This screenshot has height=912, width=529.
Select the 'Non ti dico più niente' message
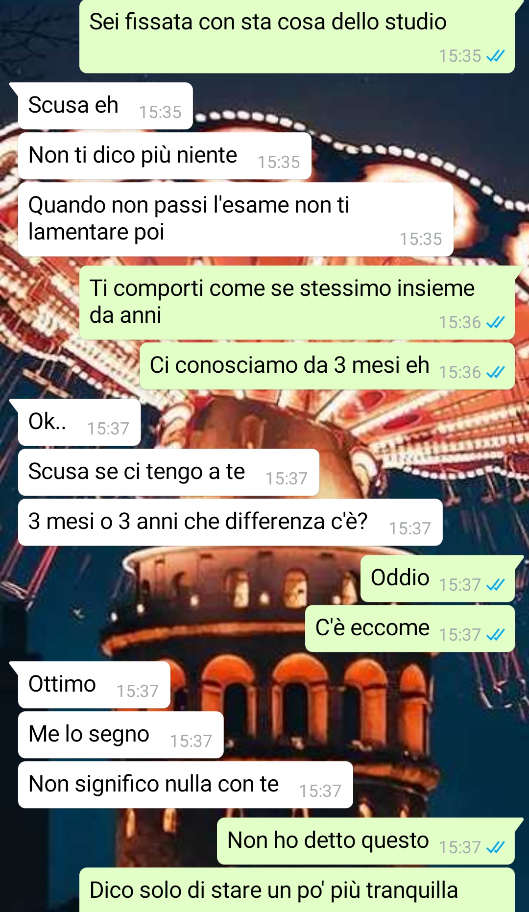point(165,156)
